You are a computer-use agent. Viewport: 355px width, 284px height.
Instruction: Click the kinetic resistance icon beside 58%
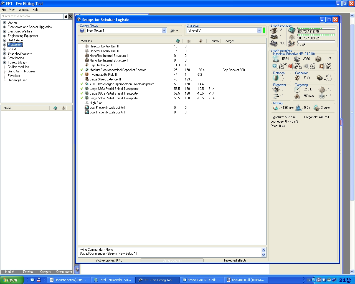[x=306, y=66]
